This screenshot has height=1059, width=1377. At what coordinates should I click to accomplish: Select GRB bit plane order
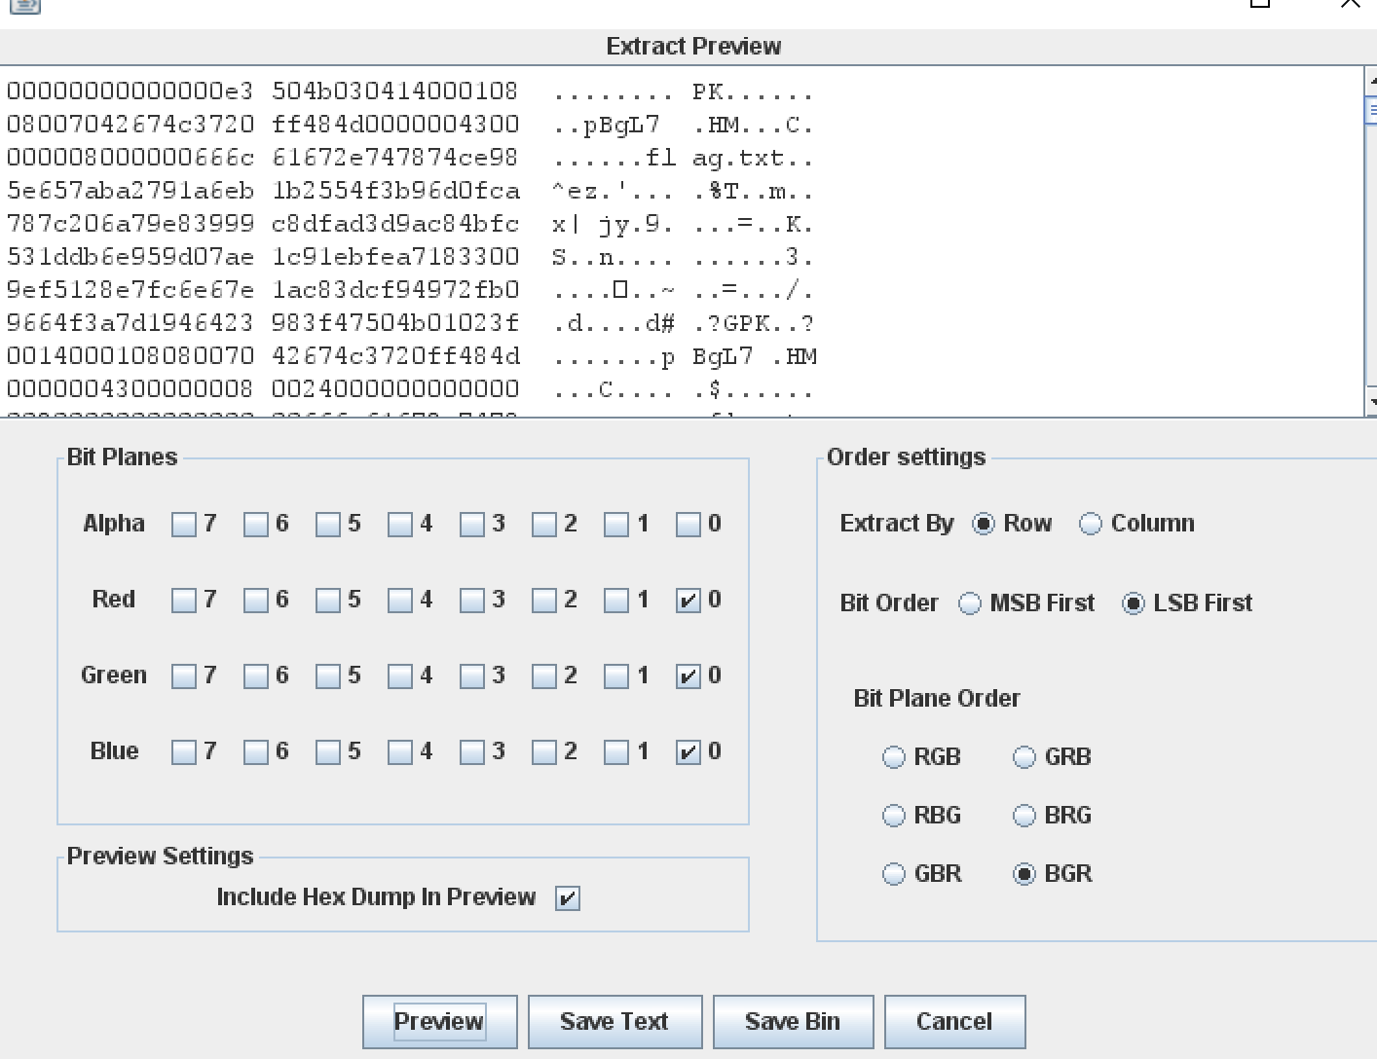(x=1024, y=757)
